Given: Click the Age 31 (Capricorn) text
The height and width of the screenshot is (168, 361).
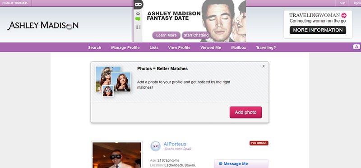Looking at the screenshot, I should [x=164, y=160].
